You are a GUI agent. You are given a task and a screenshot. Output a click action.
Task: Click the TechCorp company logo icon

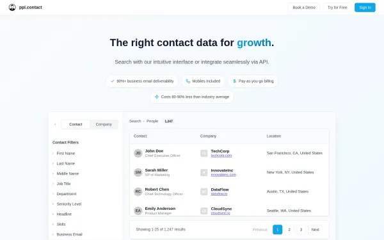click(x=204, y=153)
